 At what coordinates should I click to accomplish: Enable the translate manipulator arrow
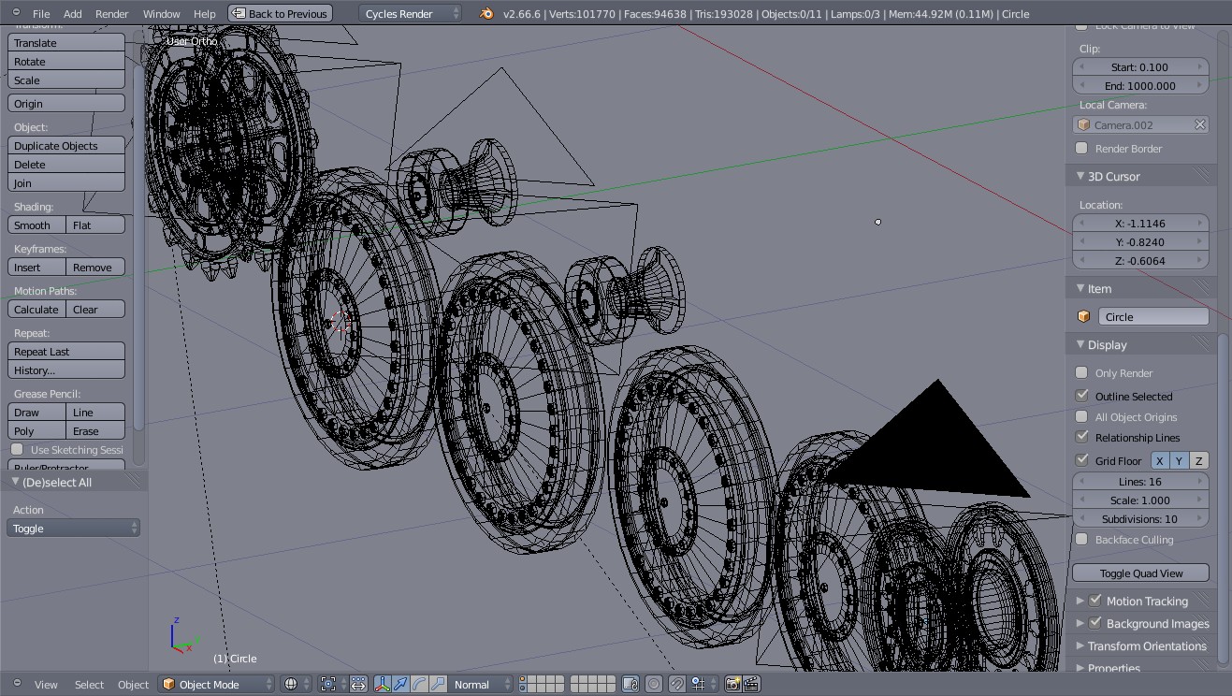(400, 684)
